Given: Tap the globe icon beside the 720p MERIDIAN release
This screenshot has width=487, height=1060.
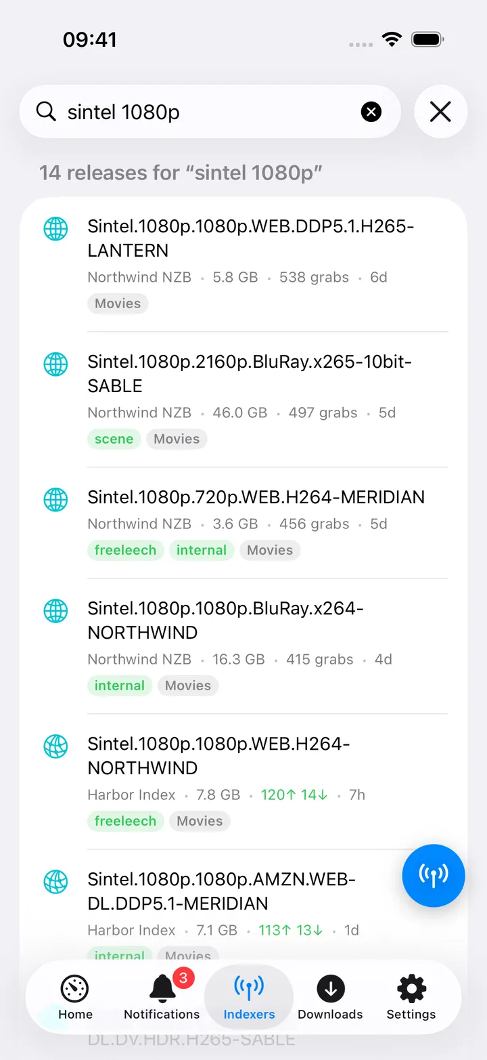Looking at the screenshot, I should (55, 500).
